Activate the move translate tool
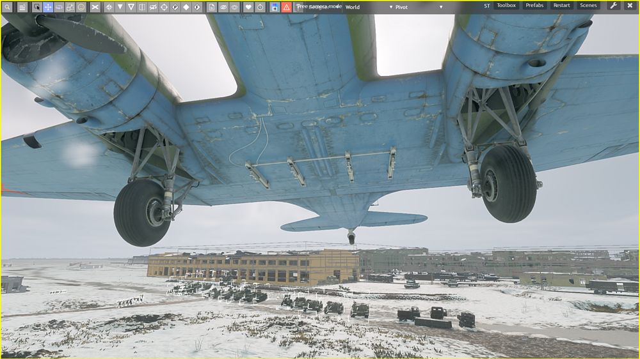 [48, 7]
